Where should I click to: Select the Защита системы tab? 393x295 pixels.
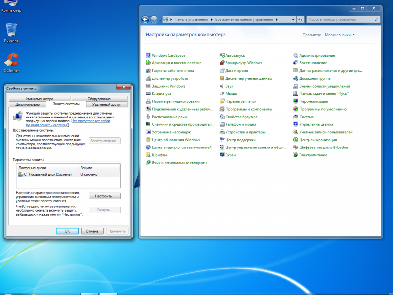(x=66, y=104)
